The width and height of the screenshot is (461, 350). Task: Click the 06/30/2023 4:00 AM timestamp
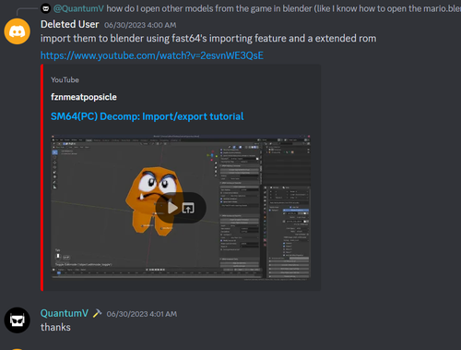[x=140, y=25]
